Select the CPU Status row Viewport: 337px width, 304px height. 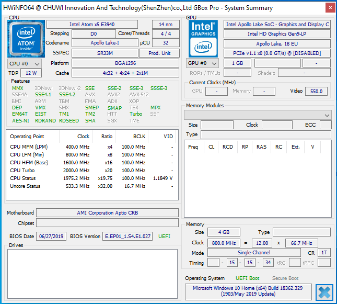tap(91, 178)
